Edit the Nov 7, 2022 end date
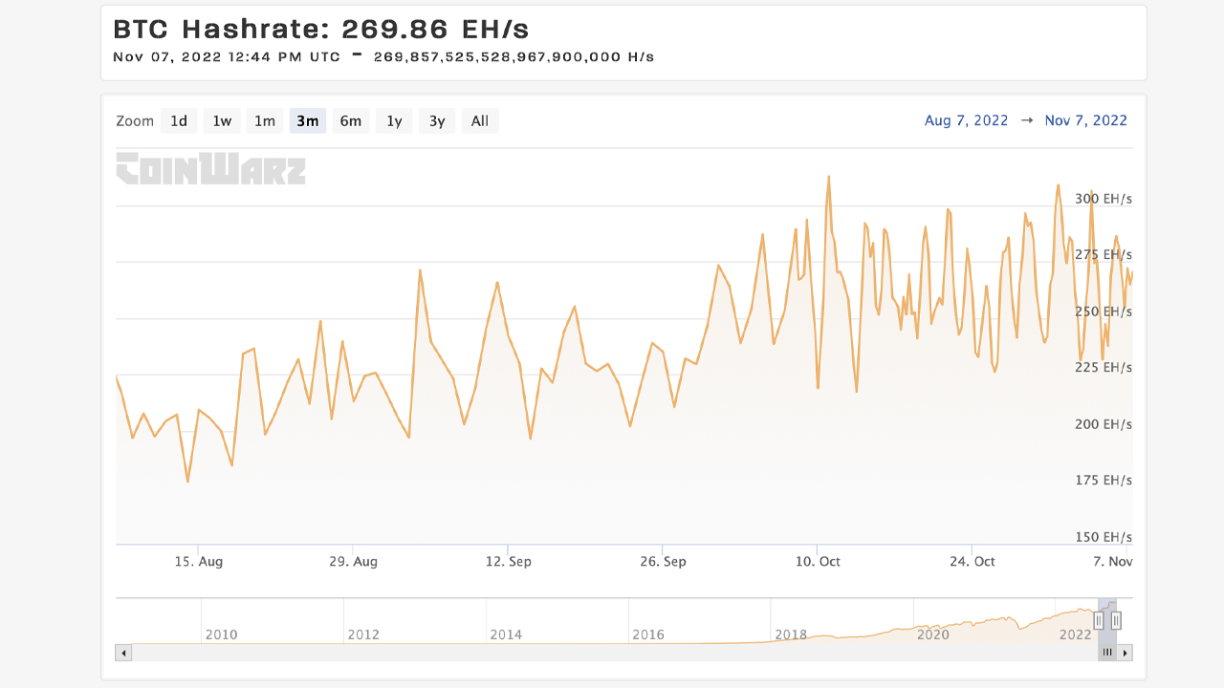Screen dimensions: 1224x688 point(1086,120)
